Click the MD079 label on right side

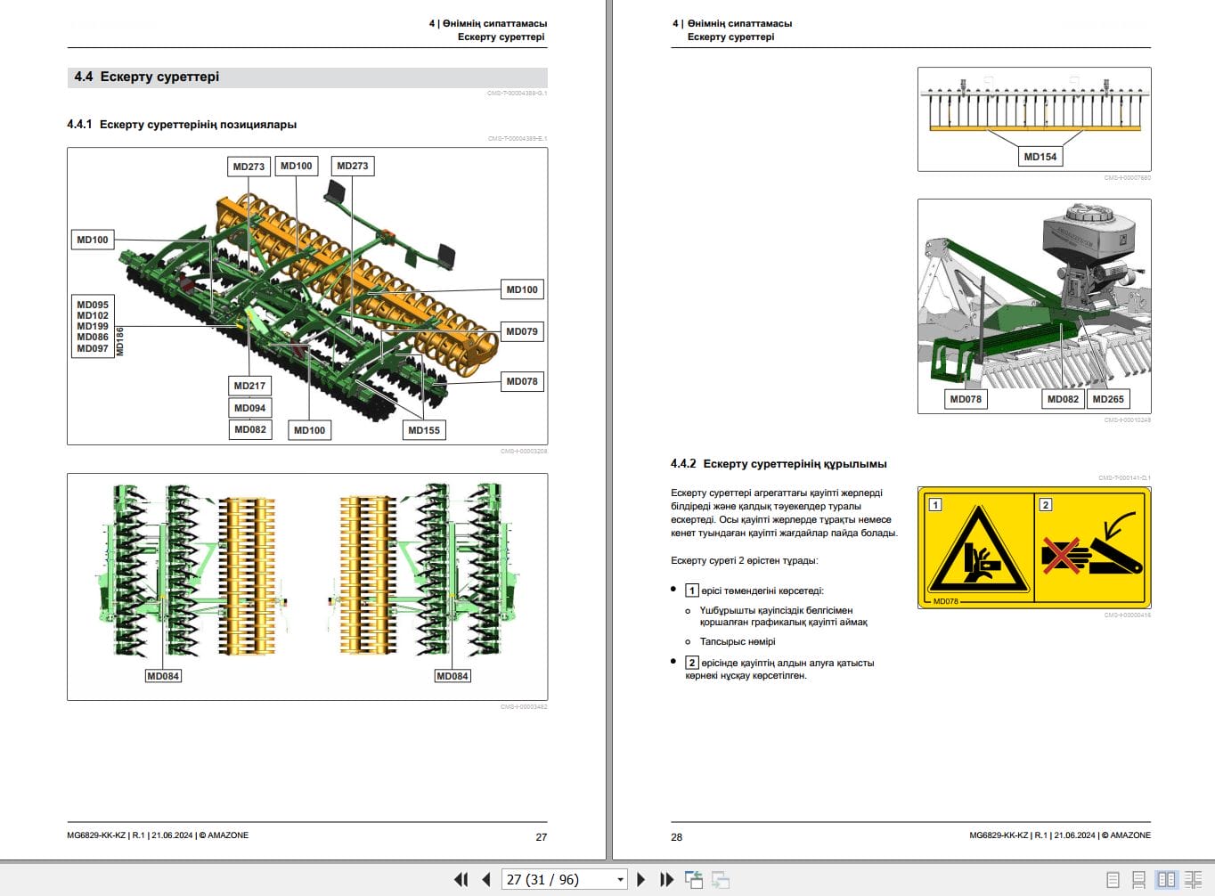click(x=522, y=331)
